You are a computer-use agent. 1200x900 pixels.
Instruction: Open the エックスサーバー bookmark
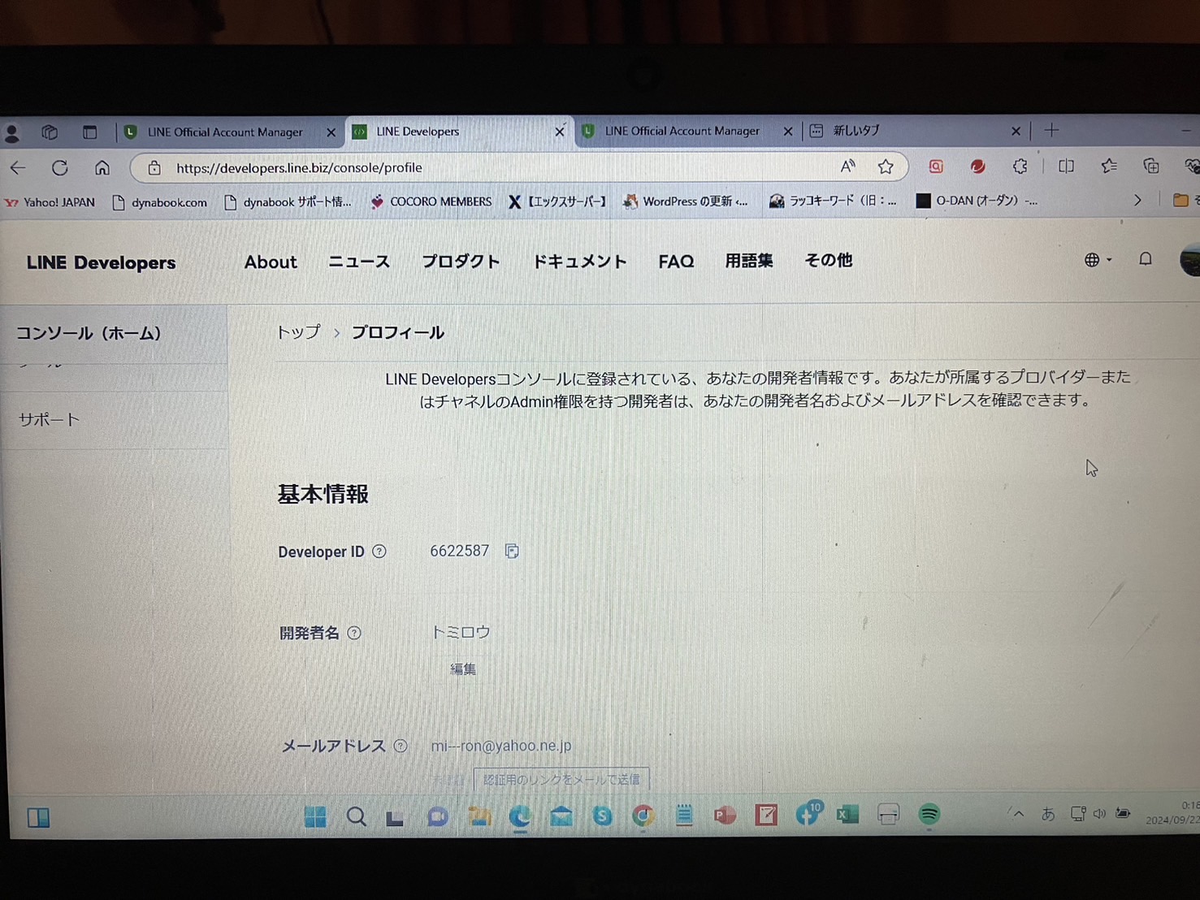tap(557, 201)
